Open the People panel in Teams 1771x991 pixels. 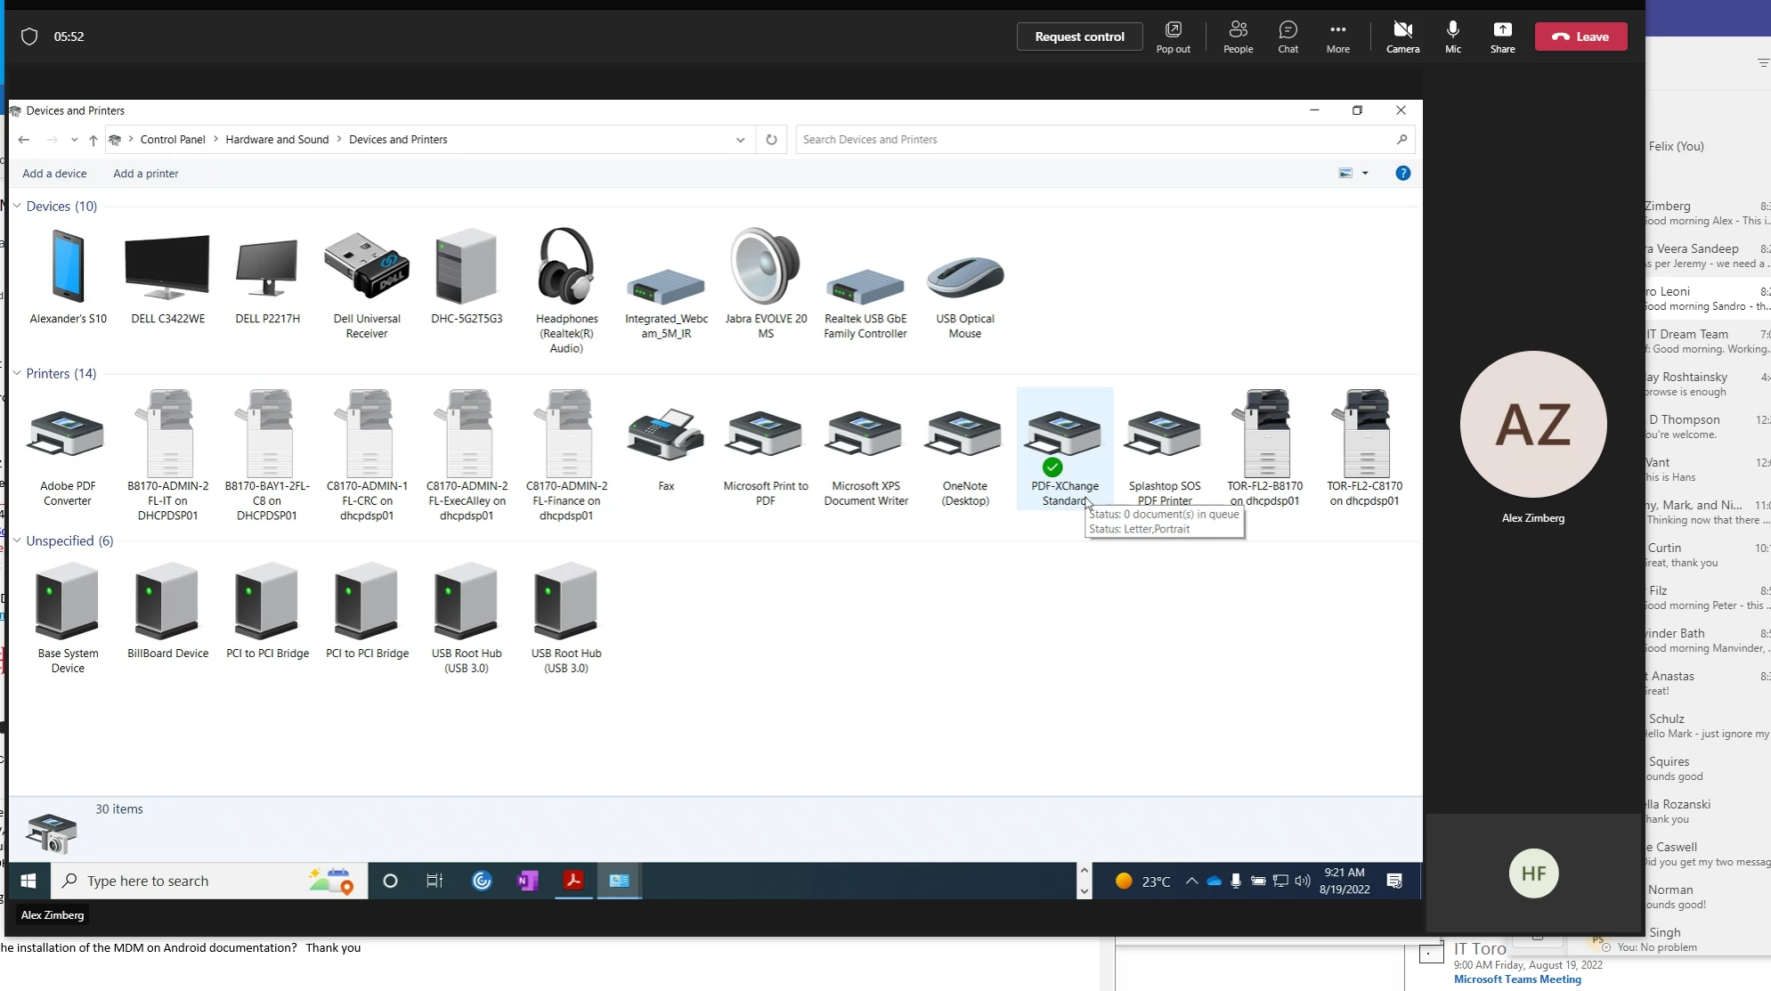pyautogui.click(x=1238, y=36)
